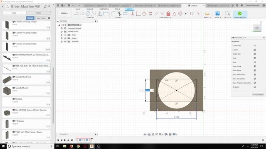Viewport: 266px width, 149px height.
Task: Click the New Folder button
Action: tap(41, 18)
